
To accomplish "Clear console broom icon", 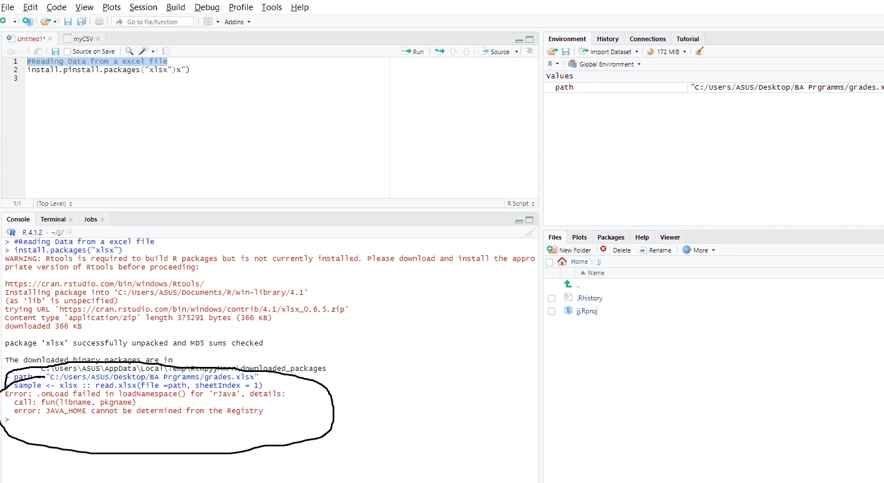I will (530, 232).
